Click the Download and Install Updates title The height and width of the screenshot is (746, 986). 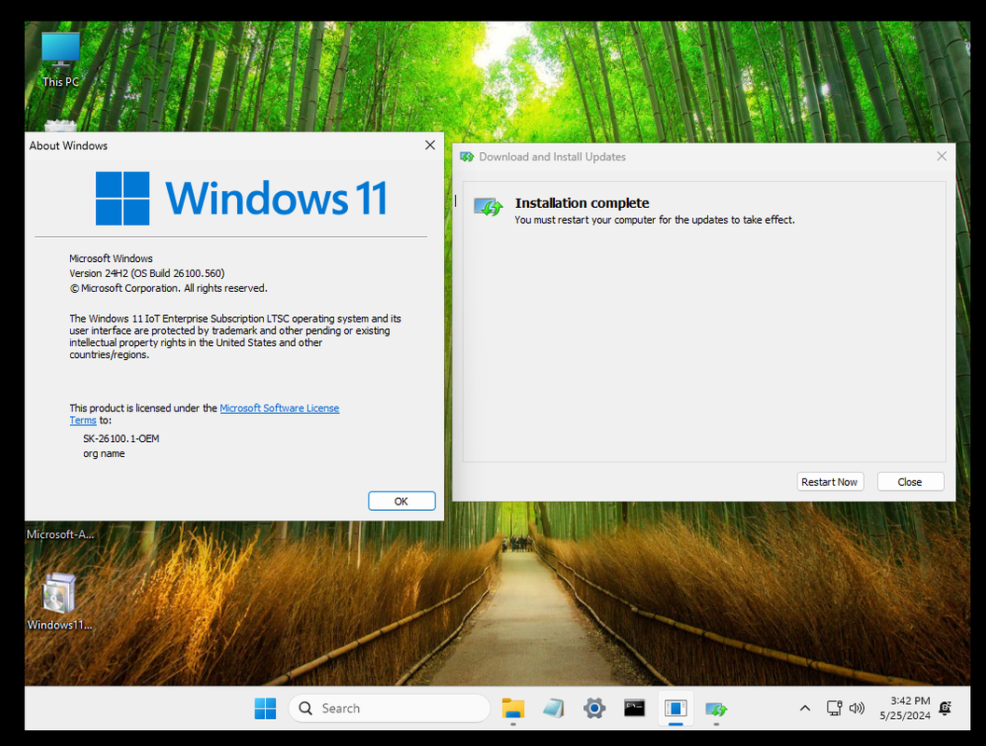click(x=552, y=157)
